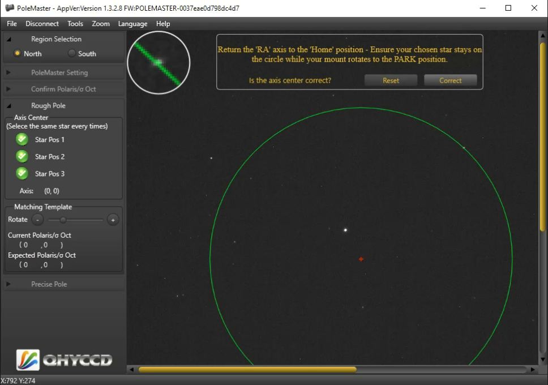Click the Rotate template slider handle
The width and height of the screenshot is (548, 385).
pyautogui.click(x=63, y=220)
